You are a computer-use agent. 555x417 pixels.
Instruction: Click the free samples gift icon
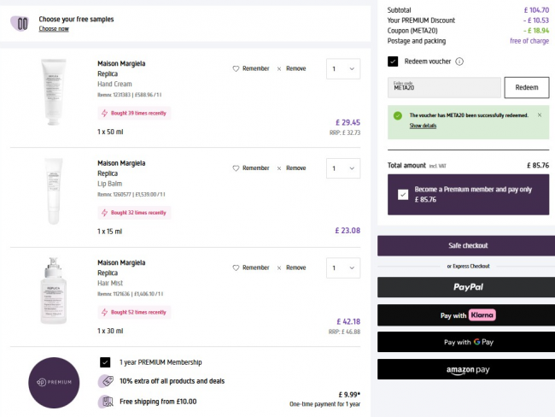(x=22, y=23)
